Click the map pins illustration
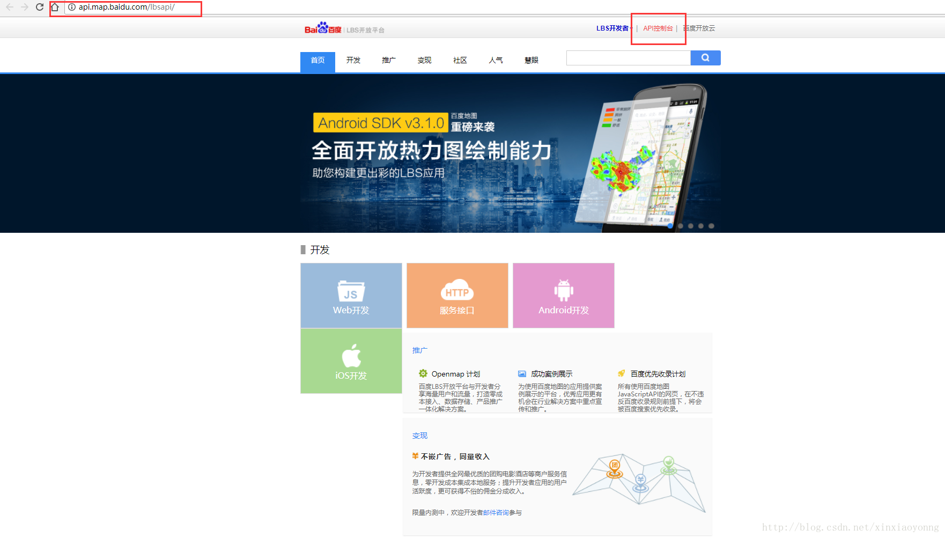This screenshot has height=538, width=945. click(x=639, y=483)
